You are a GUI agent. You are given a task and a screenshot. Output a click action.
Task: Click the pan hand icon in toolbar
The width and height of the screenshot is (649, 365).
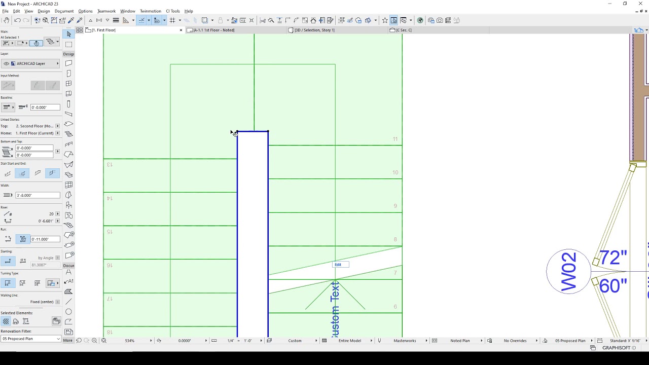coord(6,20)
